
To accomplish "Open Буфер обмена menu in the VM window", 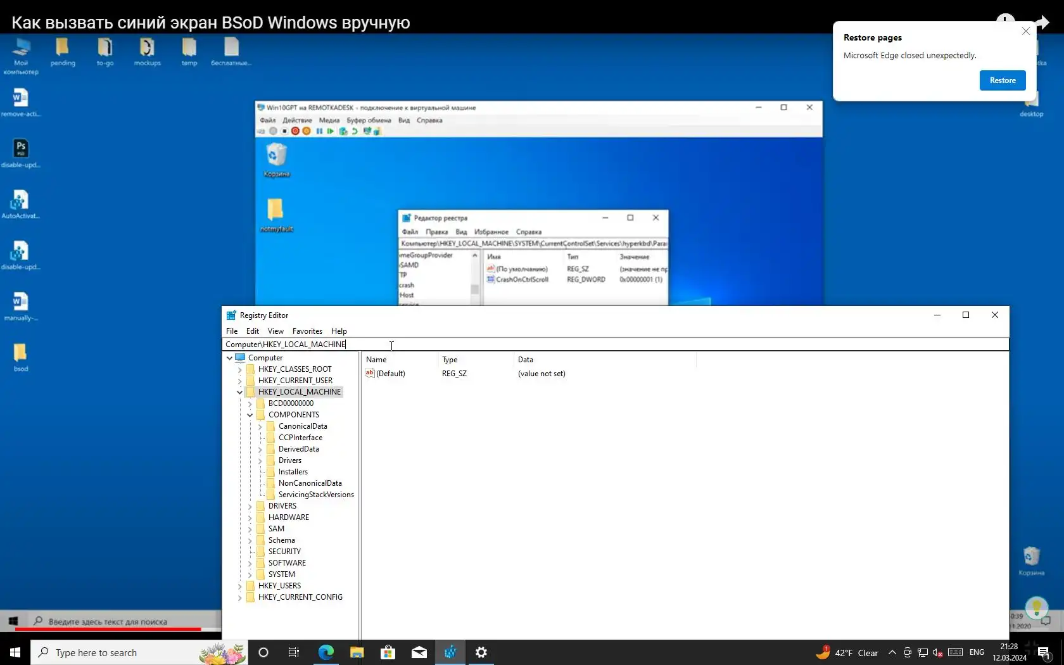I will (369, 120).
